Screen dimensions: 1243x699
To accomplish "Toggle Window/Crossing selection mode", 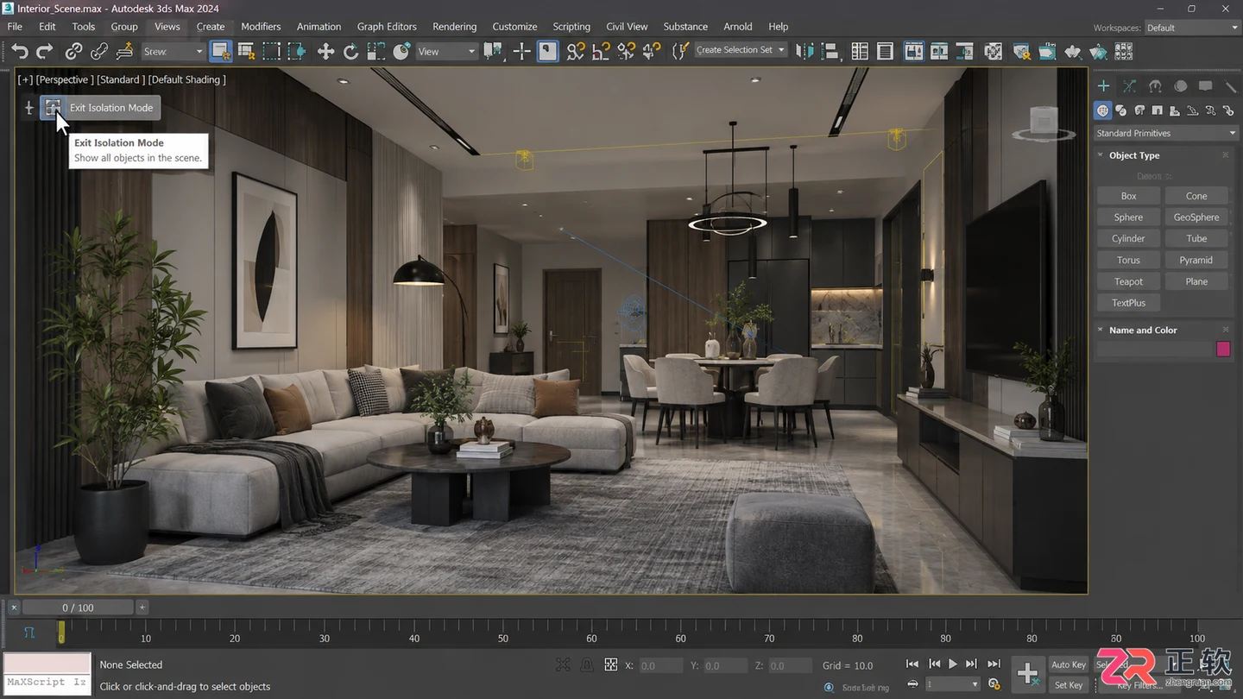I will (x=296, y=51).
